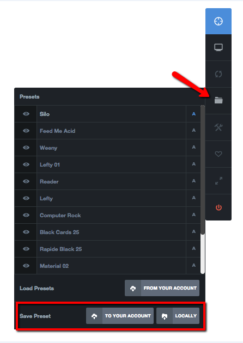Toggle eye preview for Weeny preset
Viewport: 243px width, 343px height.
(26, 148)
